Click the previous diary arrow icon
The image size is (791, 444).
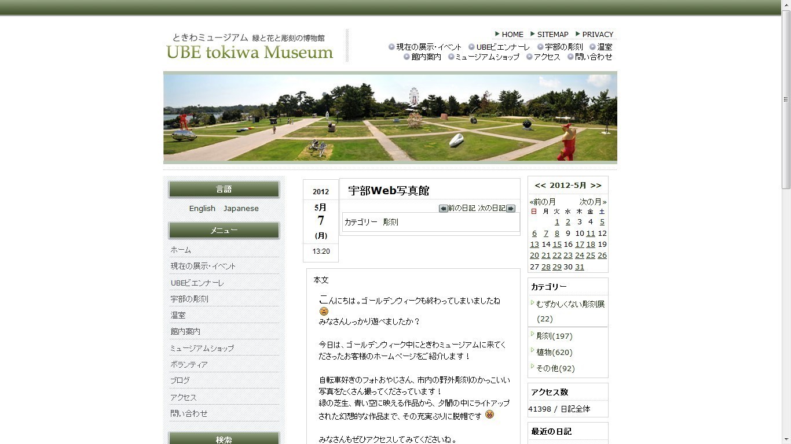[x=443, y=209]
